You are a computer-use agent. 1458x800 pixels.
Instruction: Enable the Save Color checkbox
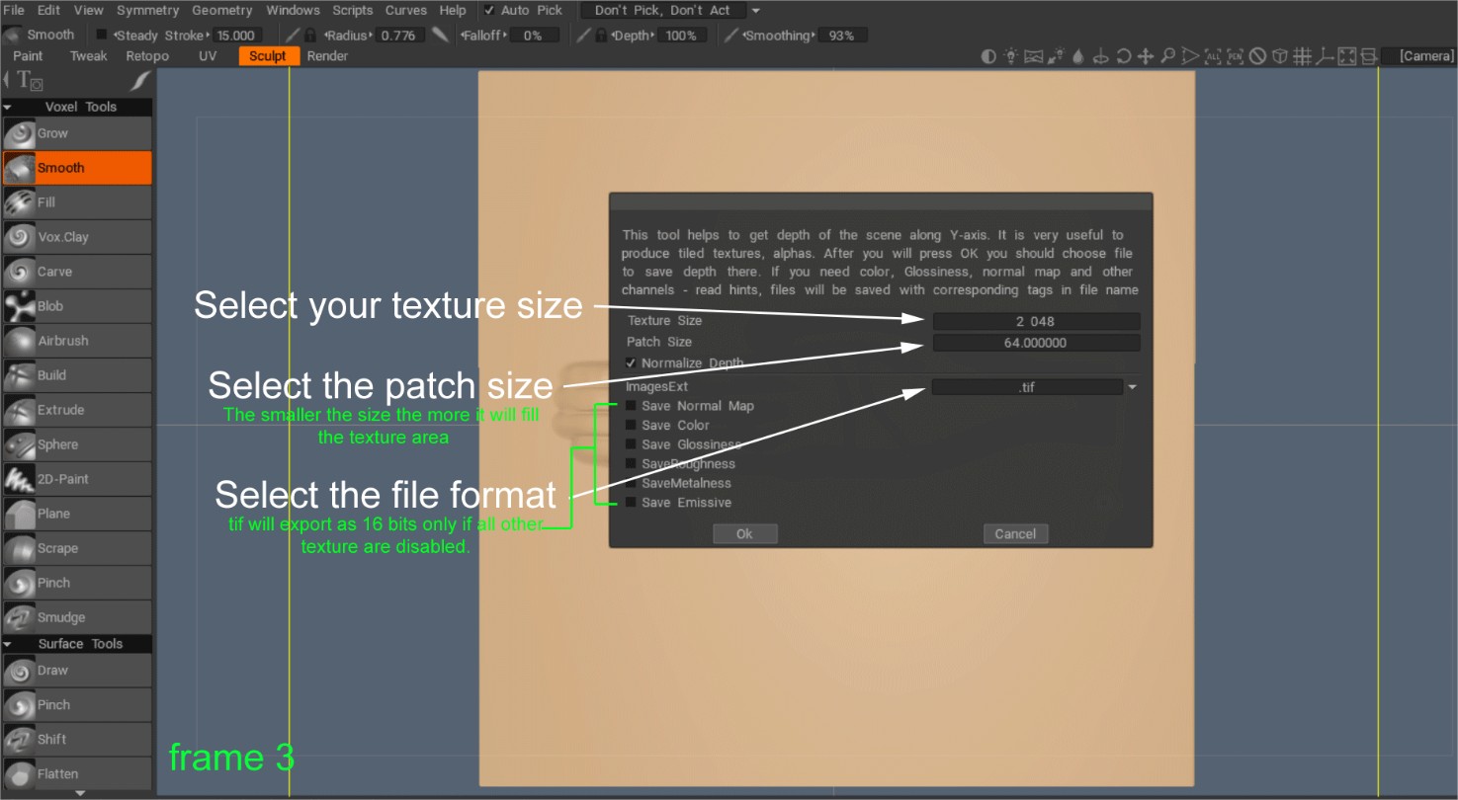click(x=630, y=425)
